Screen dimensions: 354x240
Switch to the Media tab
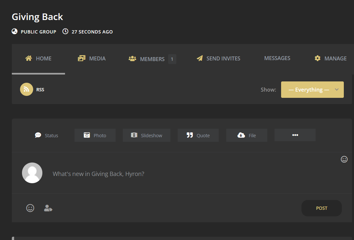92,58
